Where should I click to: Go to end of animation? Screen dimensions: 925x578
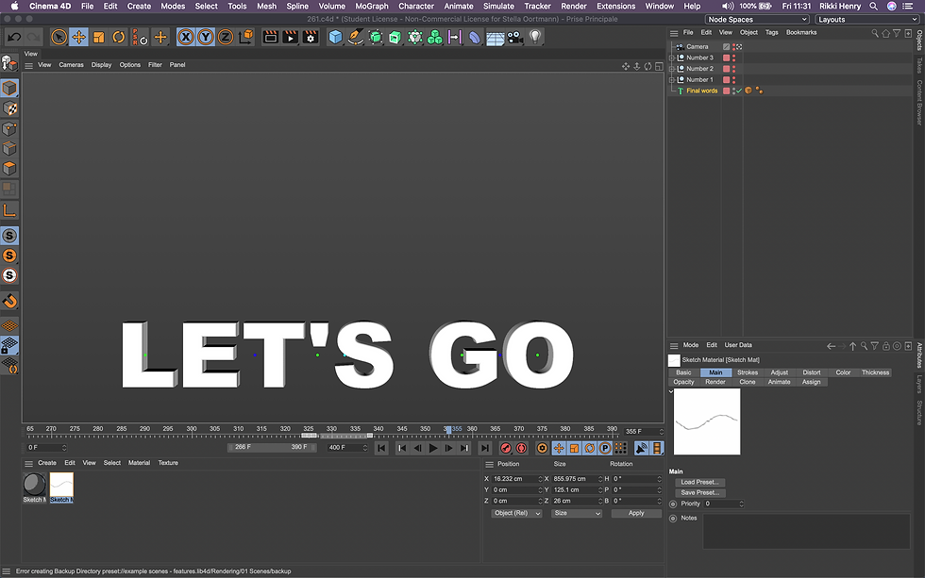(484, 449)
